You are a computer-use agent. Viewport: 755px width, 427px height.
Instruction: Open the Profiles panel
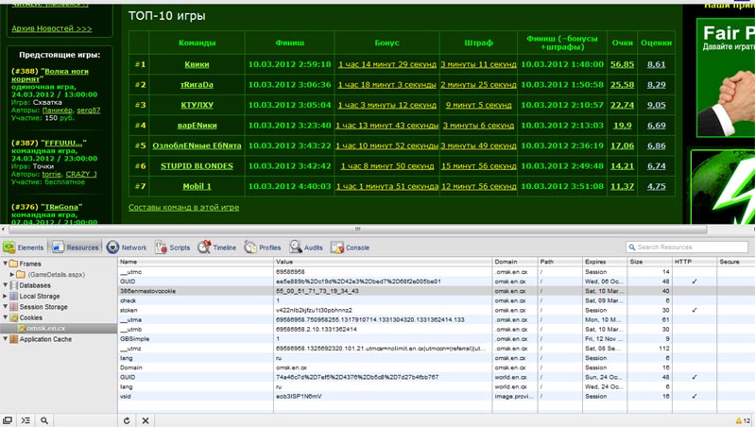(x=263, y=248)
